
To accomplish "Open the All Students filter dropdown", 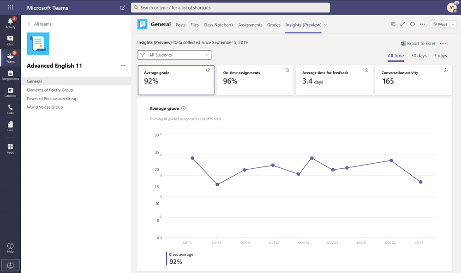I will tap(174, 55).
